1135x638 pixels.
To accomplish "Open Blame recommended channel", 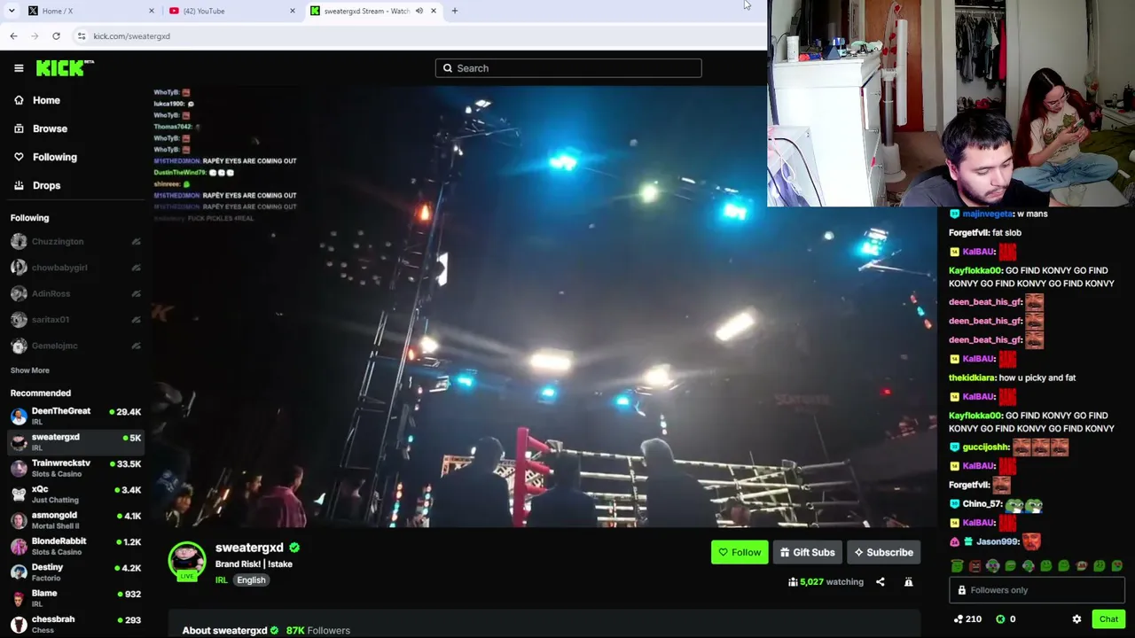I will [75, 598].
